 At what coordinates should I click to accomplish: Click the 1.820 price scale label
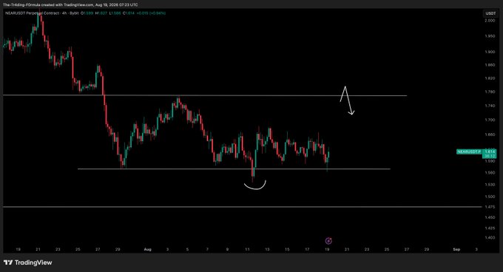point(490,78)
